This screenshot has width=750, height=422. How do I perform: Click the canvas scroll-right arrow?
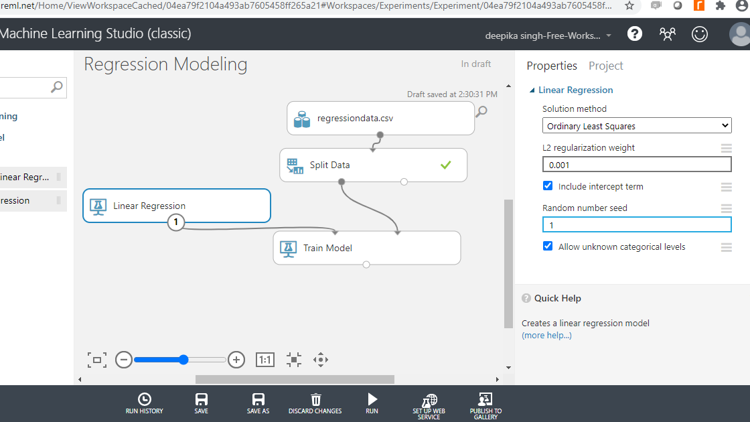(498, 379)
